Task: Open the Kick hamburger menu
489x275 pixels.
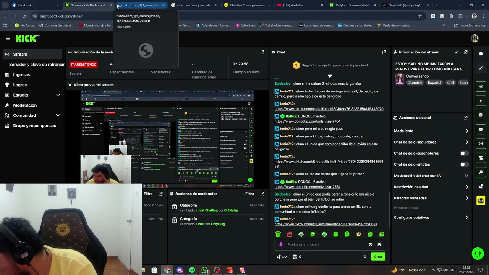Action: [x=8, y=38]
